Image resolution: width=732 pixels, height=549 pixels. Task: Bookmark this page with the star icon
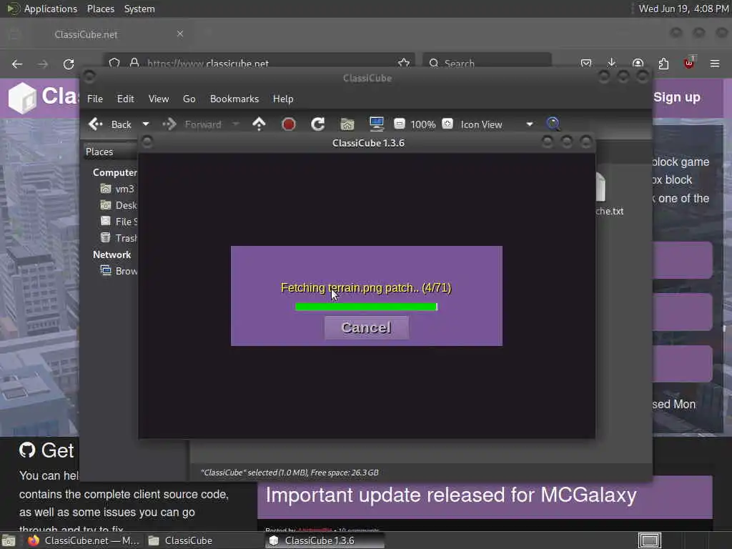tap(404, 63)
